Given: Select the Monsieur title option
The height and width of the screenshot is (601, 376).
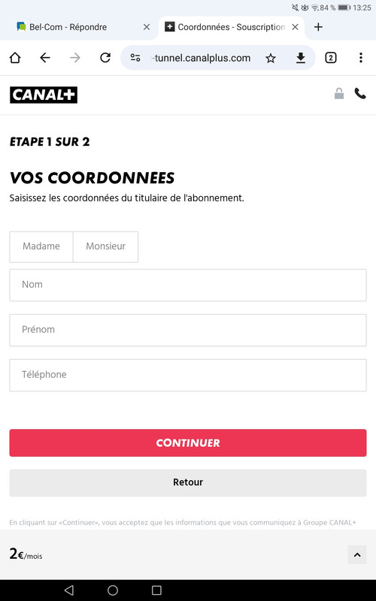Looking at the screenshot, I should (105, 246).
